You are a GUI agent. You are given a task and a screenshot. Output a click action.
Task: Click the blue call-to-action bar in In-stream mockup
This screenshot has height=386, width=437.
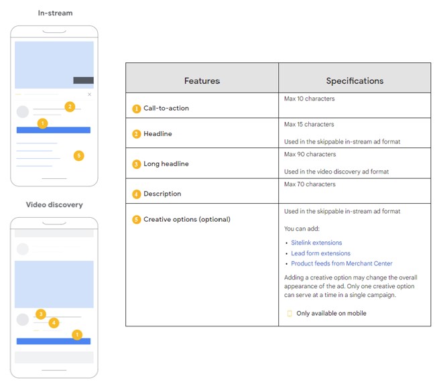point(54,130)
